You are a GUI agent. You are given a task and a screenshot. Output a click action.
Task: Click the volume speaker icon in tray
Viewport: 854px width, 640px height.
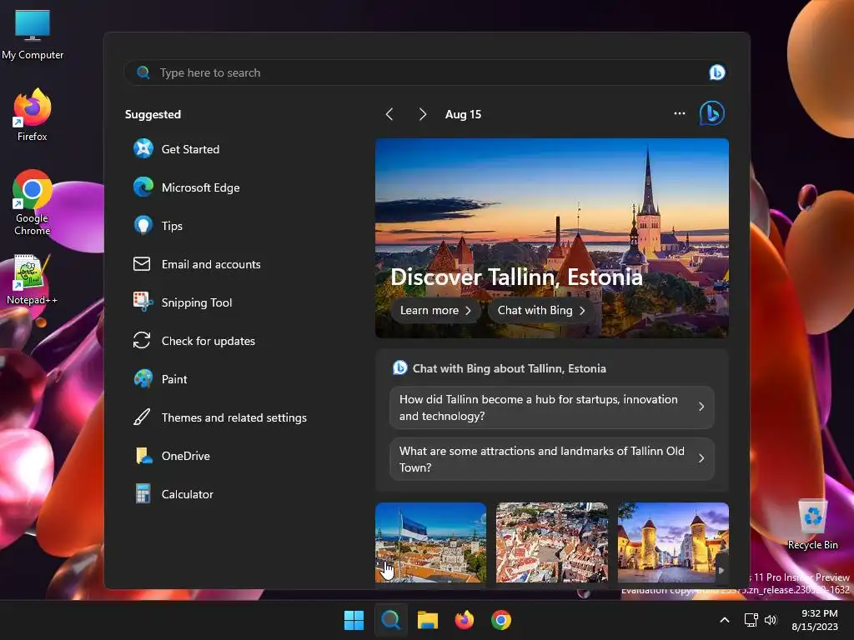[x=771, y=620]
